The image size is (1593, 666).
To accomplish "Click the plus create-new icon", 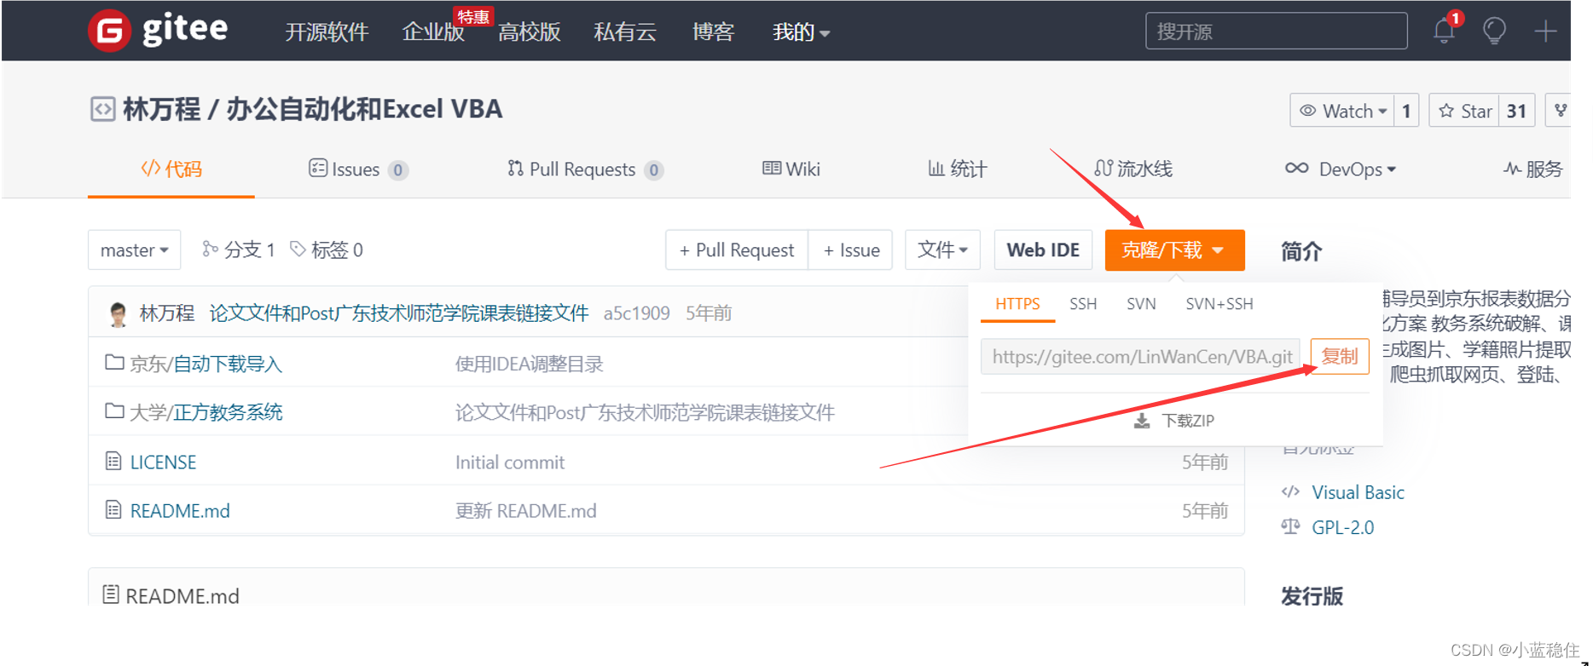I will 1545,32.
